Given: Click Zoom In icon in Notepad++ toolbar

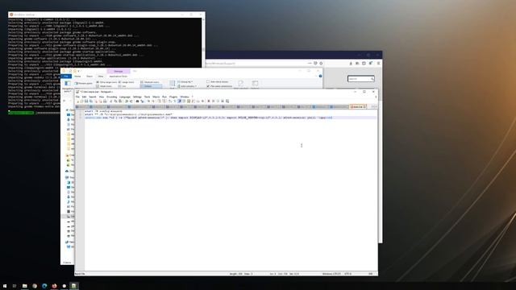Looking at the screenshot, I should (148, 101).
